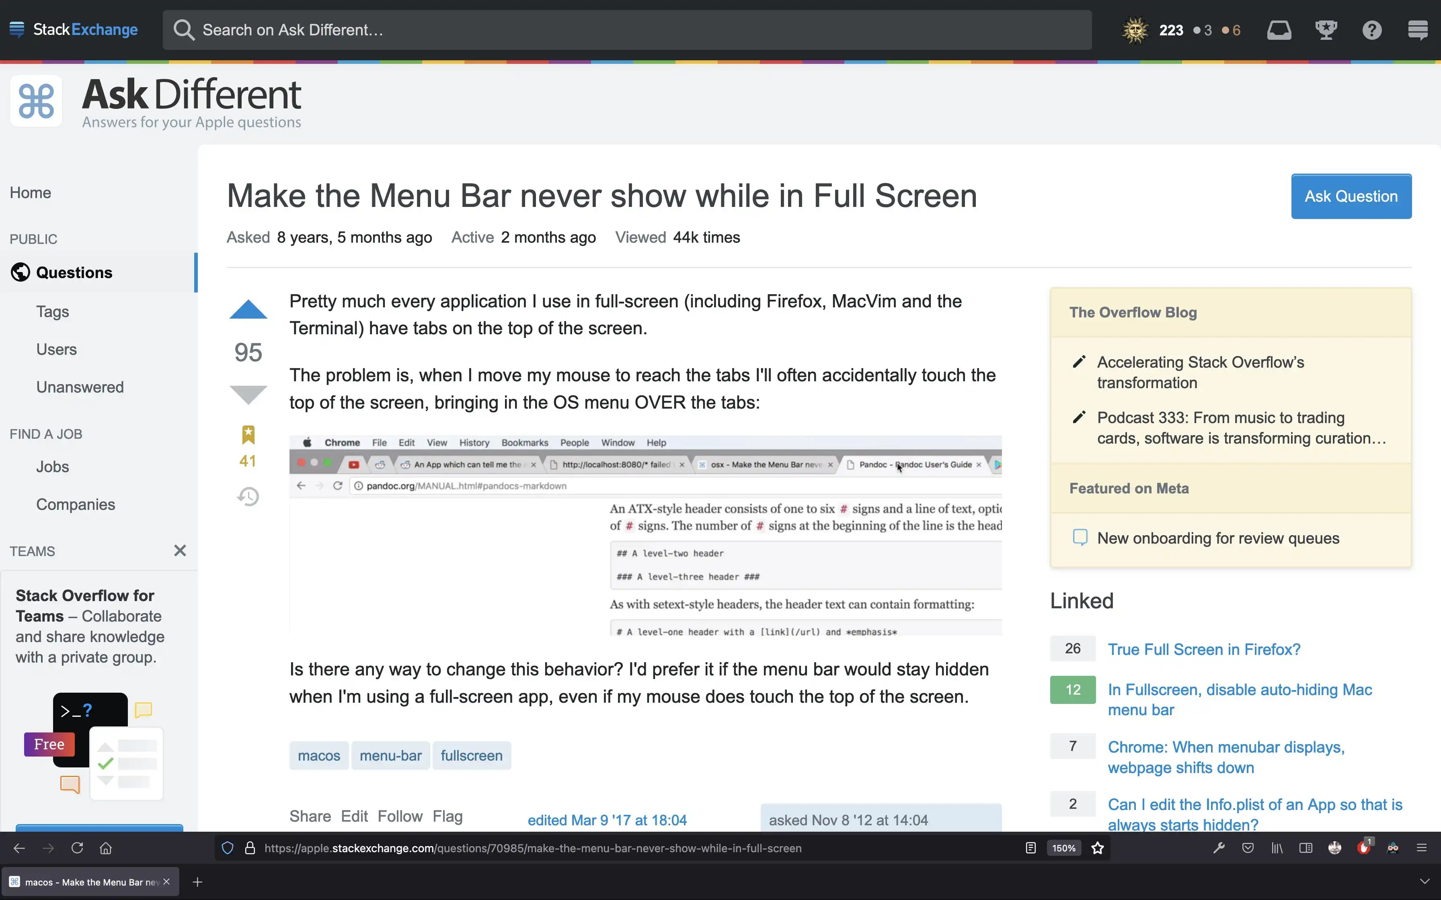Open the list-all-tabs chevron
The width and height of the screenshot is (1441, 900).
(1425, 882)
